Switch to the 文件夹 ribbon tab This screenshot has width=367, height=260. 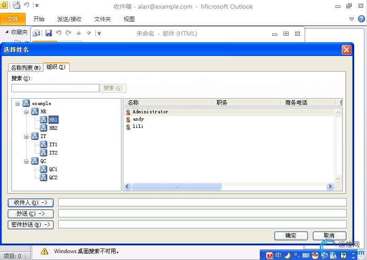coord(103,19)
